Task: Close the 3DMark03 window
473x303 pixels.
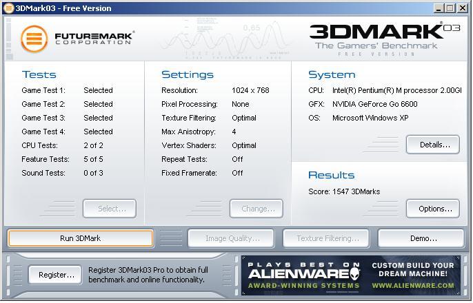Action: click(x=462, y=8)
